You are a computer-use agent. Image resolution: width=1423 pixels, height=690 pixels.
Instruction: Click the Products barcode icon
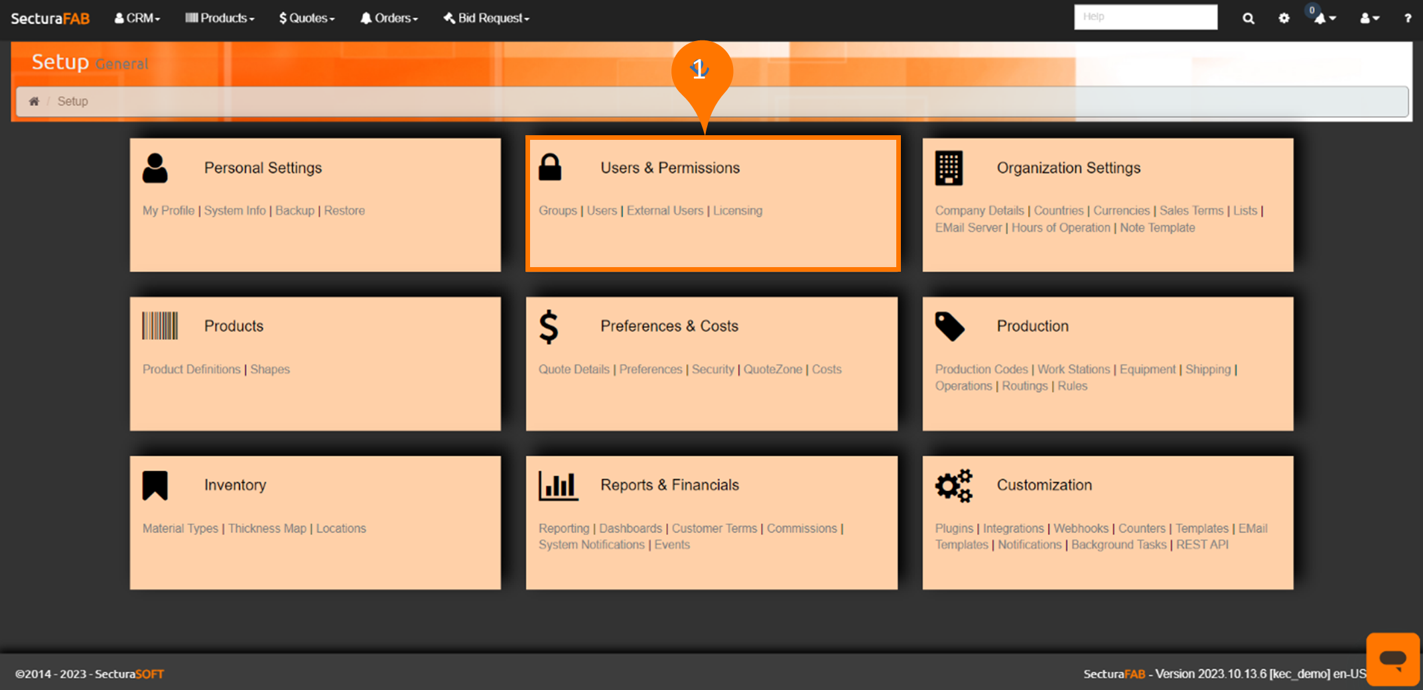[x=160, y=325]
